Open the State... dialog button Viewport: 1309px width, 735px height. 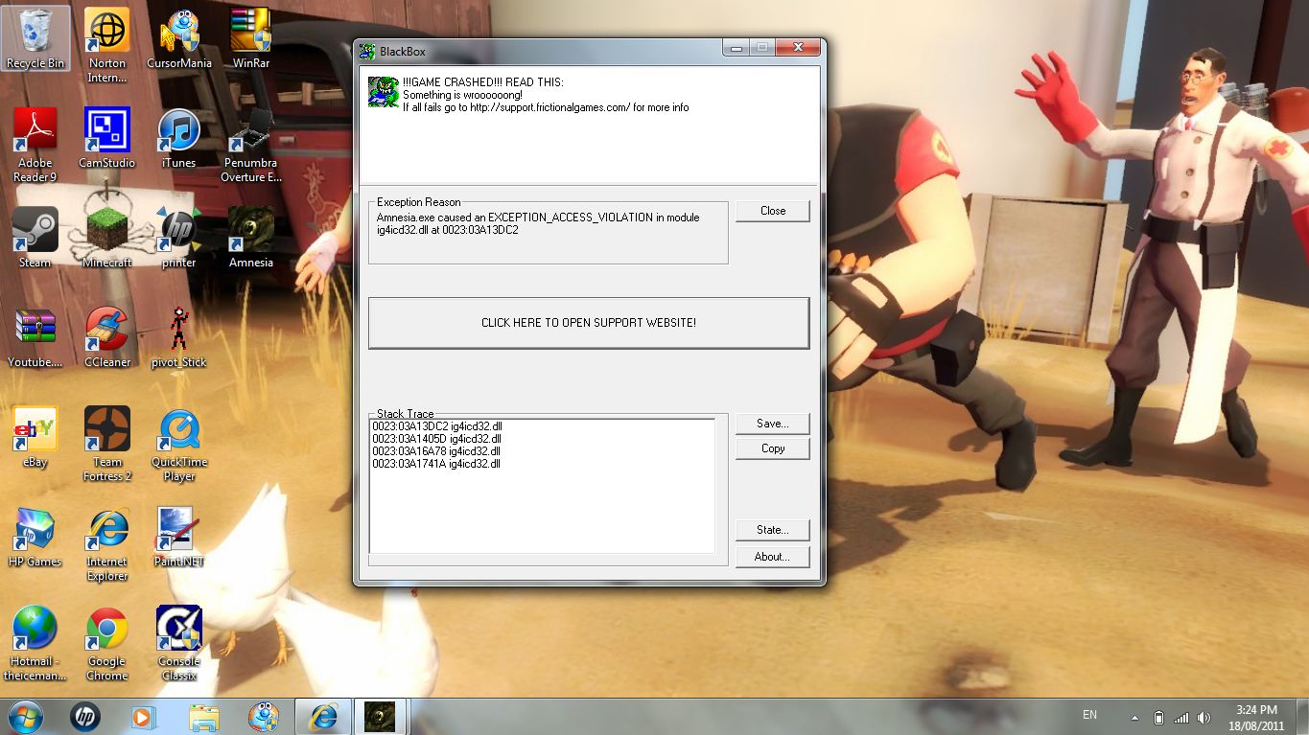click(x=772, y=530)
